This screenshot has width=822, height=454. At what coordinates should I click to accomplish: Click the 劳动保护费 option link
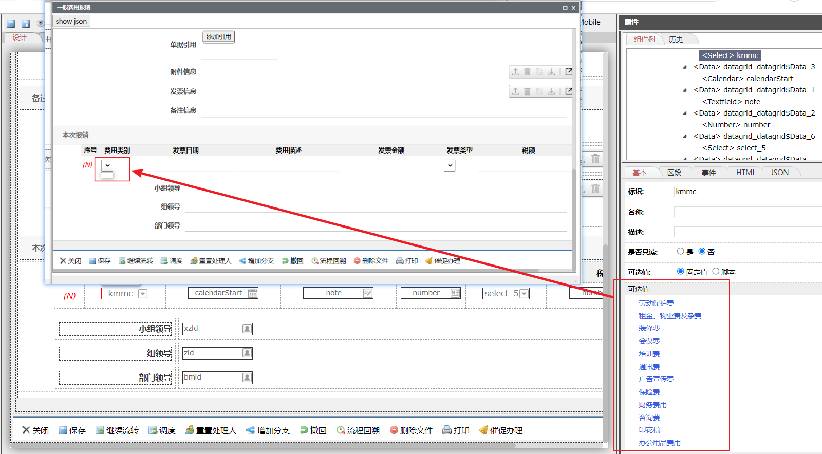pos(656,303)
